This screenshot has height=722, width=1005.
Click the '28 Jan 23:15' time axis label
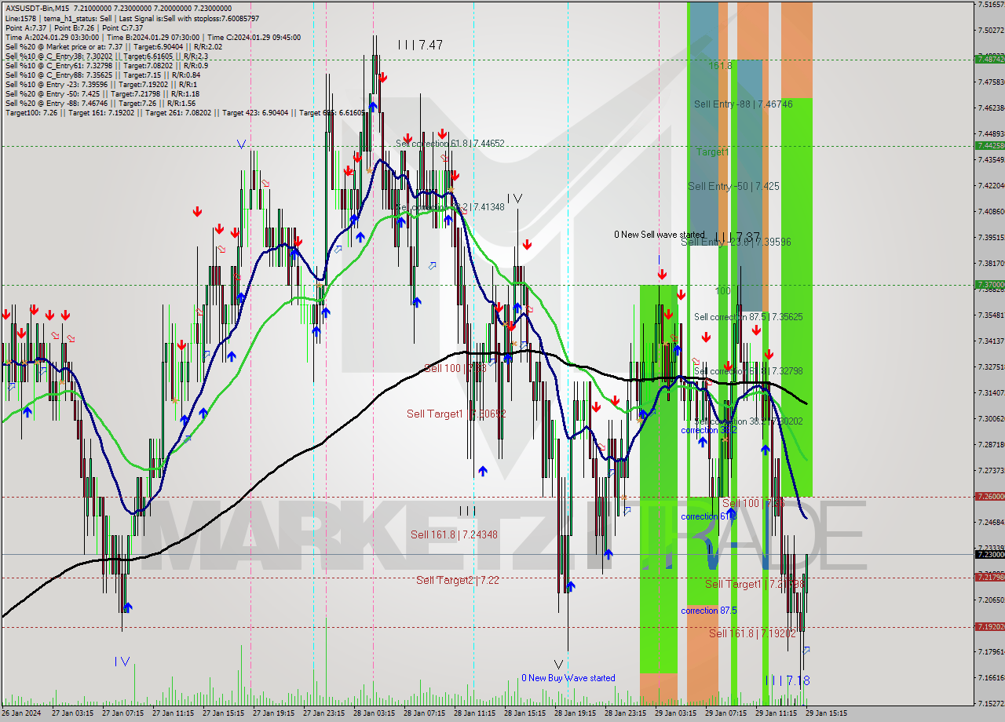[x=625, y=713]
